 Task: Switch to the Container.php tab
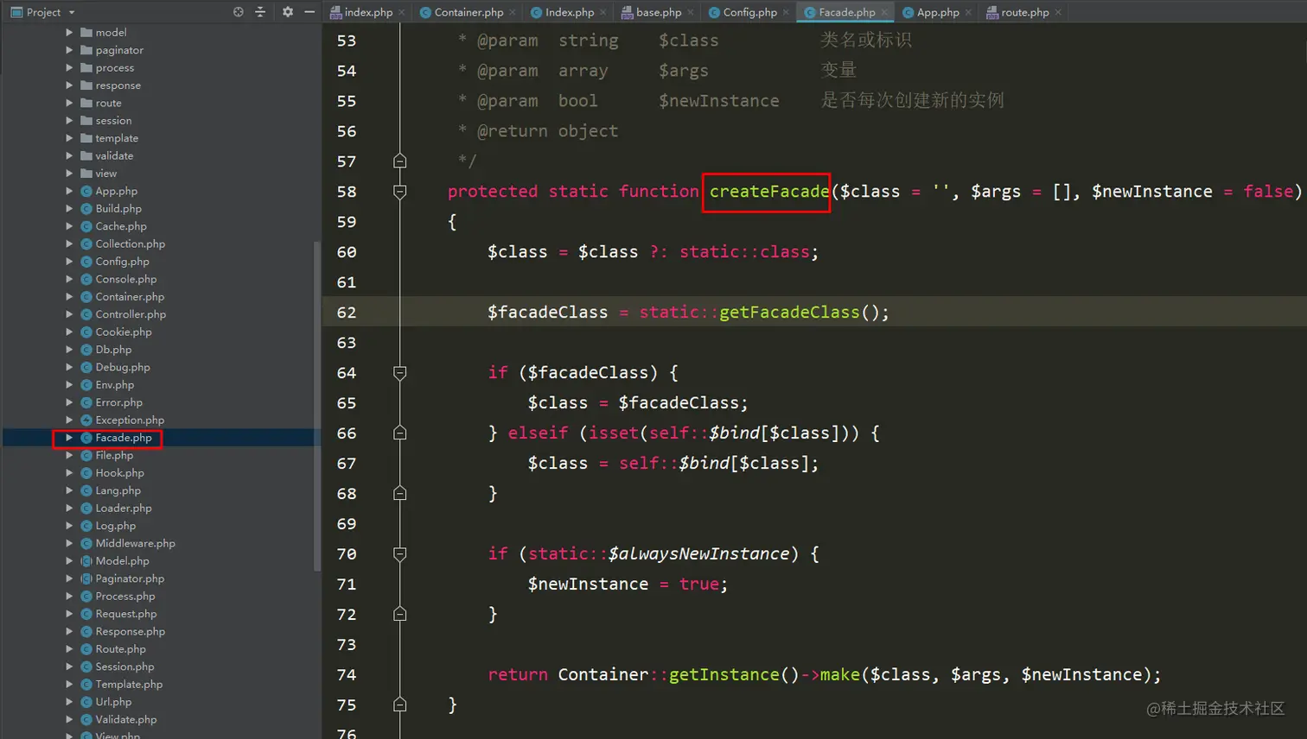coord(469,12)
